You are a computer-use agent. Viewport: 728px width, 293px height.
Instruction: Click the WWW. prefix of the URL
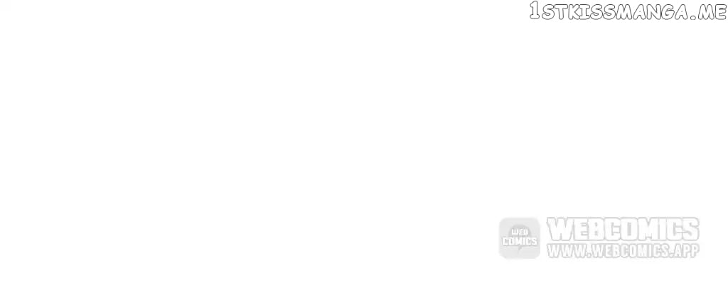(x=568, y=251)
